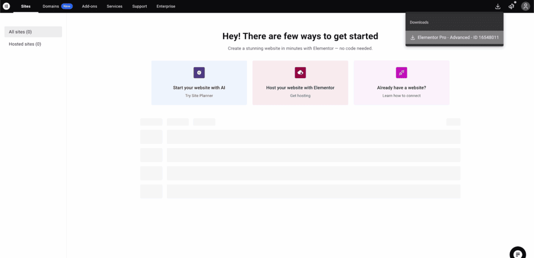Download Elementor Pro - Advanced - ID 16548011
The image size is (534, 258).
[x=454, y=38]
